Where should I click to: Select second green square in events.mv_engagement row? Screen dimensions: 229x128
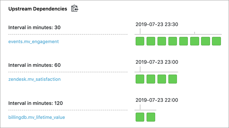click(151, 41)
